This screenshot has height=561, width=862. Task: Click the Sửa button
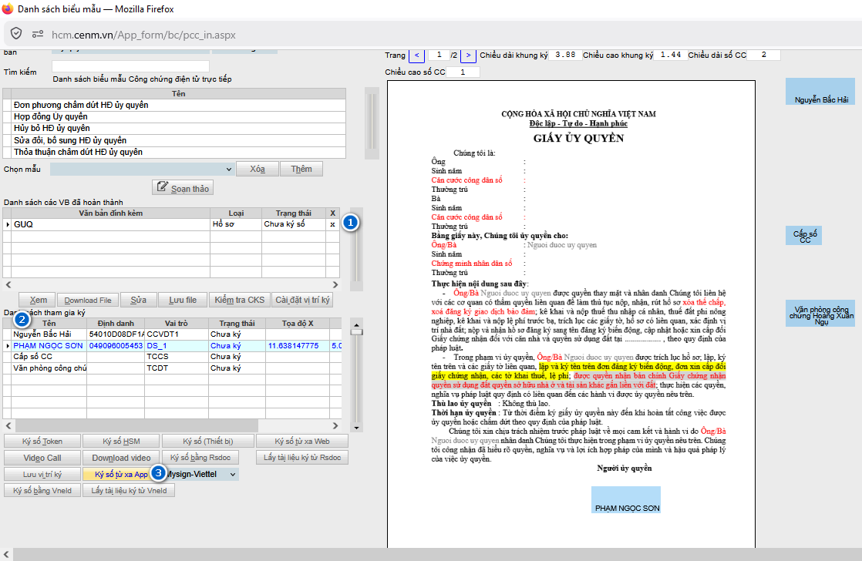pos(138,300)
